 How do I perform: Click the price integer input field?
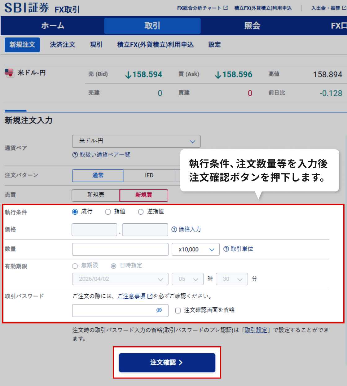pos(94,230)
